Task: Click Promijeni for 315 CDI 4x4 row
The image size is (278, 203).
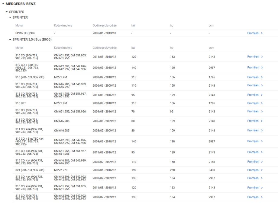Action: point(255,162)
